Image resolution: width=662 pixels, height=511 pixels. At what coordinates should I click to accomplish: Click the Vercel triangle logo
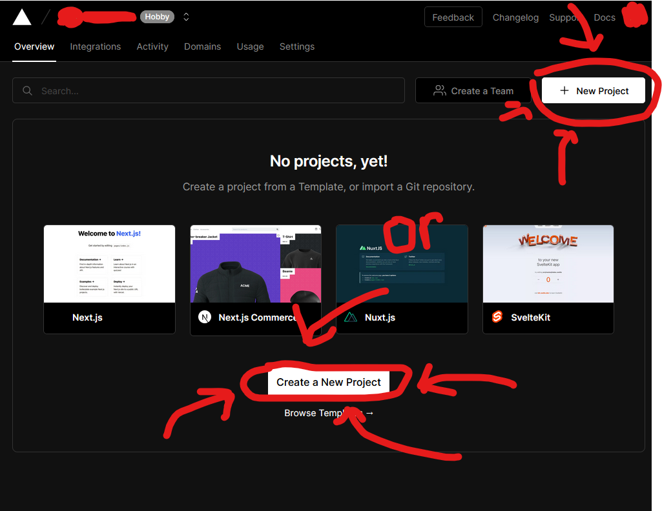(x=22, y=17)
